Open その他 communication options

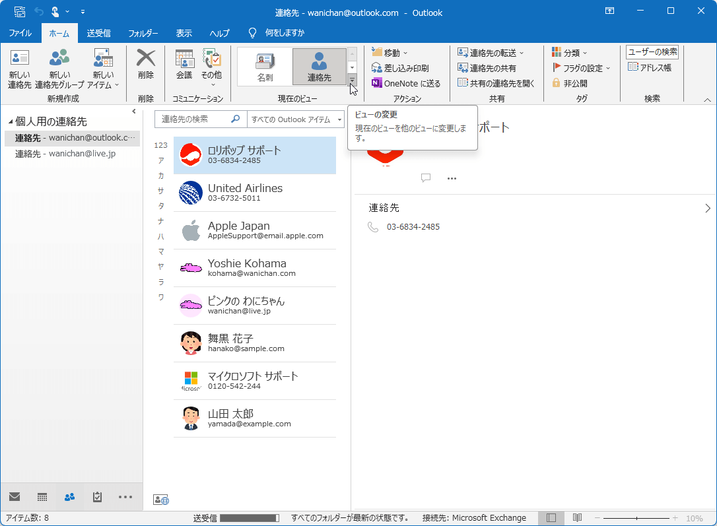[x=212, y=67]
